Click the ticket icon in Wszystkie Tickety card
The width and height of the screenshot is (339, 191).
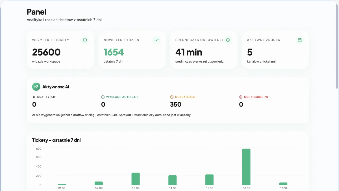[85, 40]
